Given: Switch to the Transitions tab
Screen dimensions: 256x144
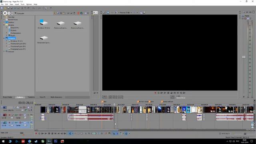Looking at the screenshot, I should click(31, 97).
